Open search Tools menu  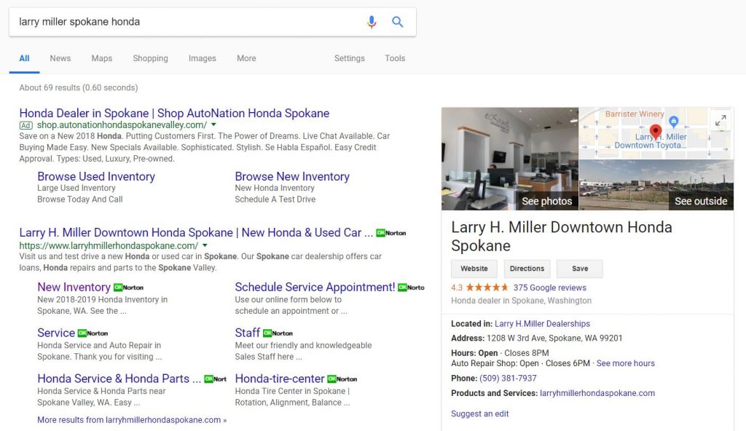(395, 58)
